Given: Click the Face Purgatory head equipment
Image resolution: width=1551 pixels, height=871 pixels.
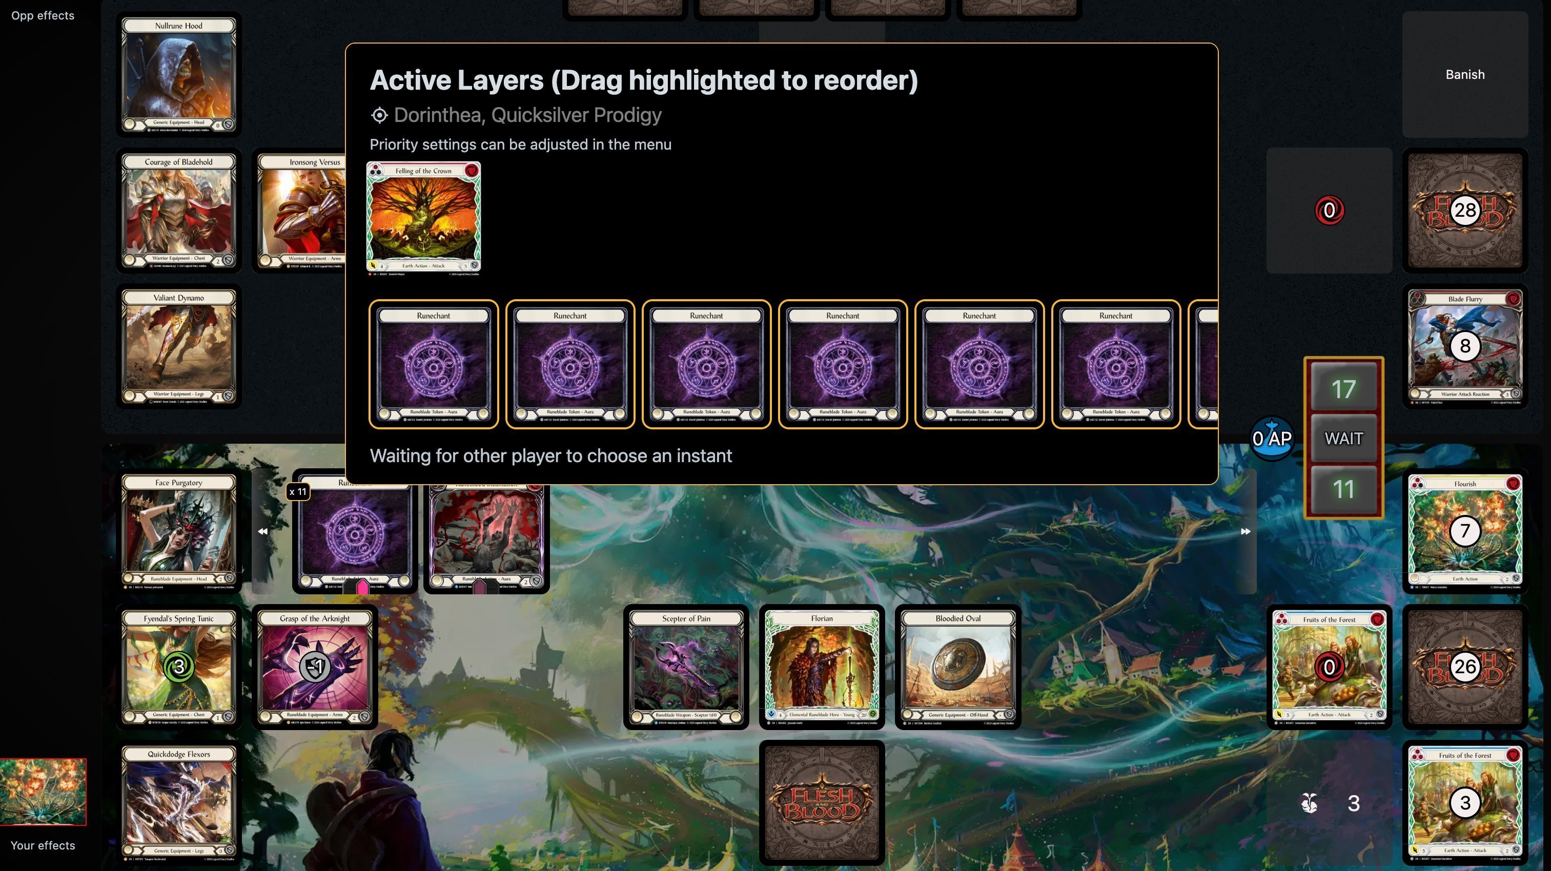Looking at the screenshot, I should click(179, 531).
